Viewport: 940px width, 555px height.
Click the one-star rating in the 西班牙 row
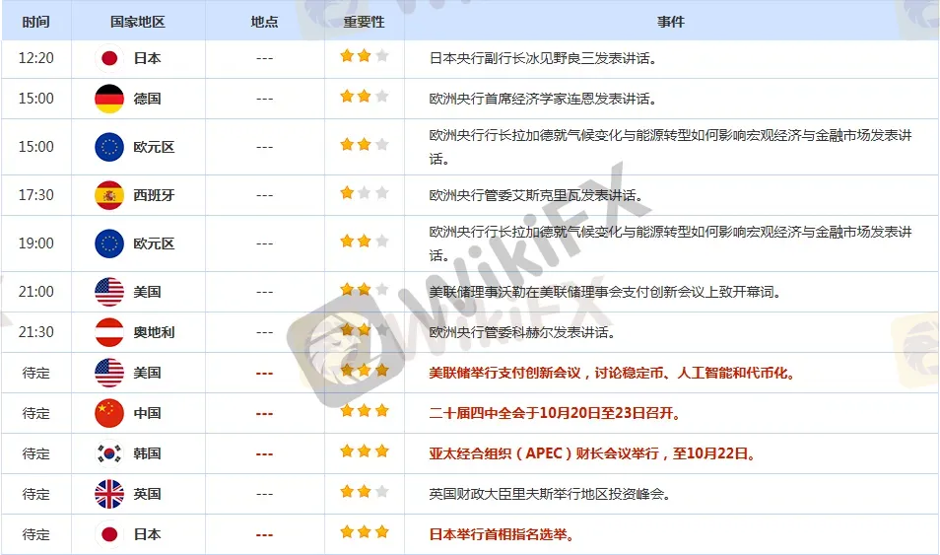coord(365,193)
